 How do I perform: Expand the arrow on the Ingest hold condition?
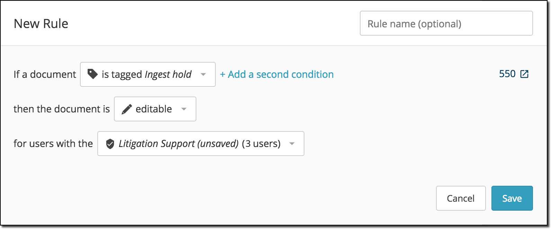[203, 74]
